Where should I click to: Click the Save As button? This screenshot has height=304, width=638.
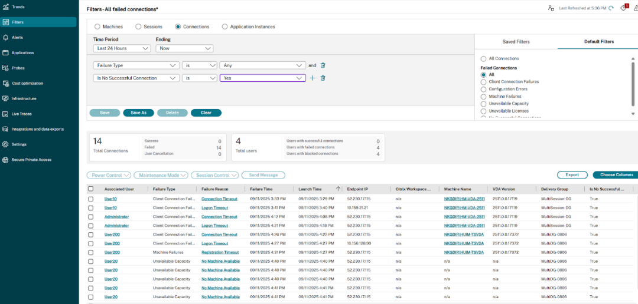(139, 113)
